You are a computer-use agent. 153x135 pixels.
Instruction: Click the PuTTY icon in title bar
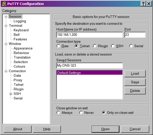[4, 4]
